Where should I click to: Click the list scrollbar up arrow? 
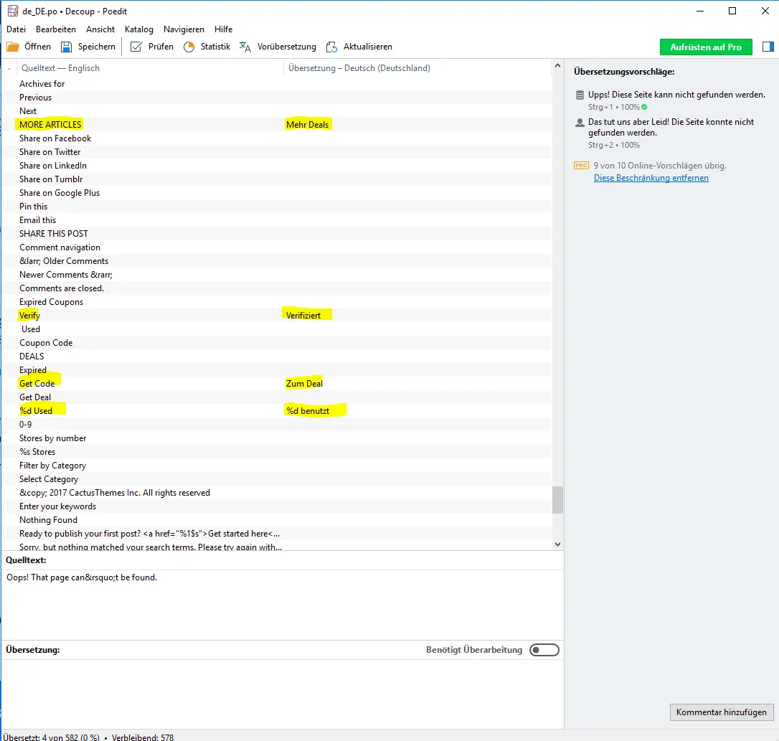pyautogui.click(x=557, y=65)
